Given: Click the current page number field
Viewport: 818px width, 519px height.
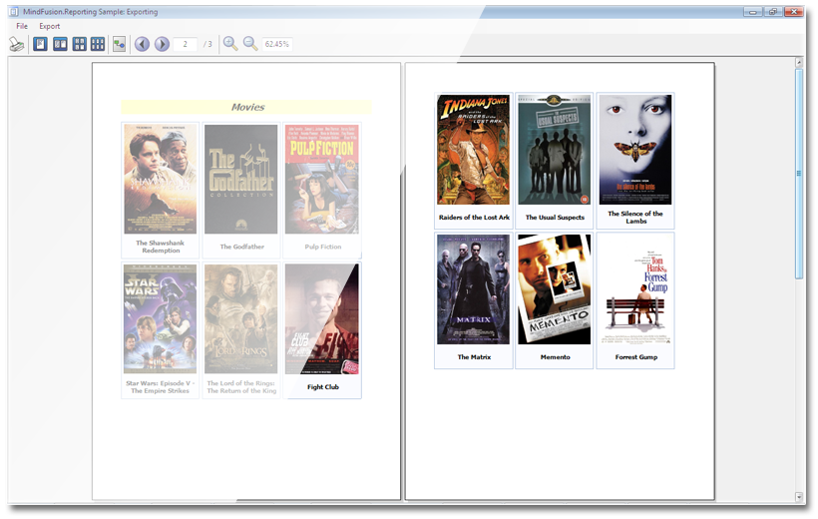Looking at the screenshot, I should pyautogui.click(x=185, y=44).
